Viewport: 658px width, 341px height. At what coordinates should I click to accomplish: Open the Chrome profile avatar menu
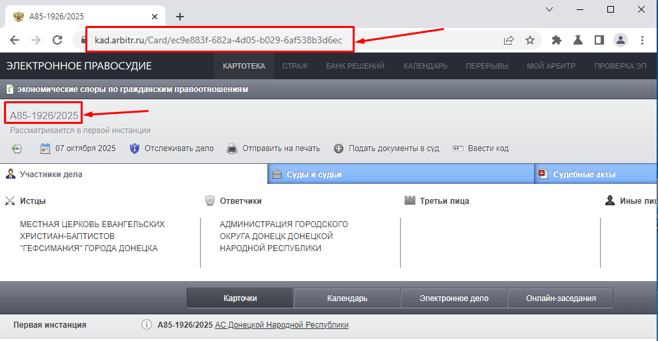coord(621,40)
